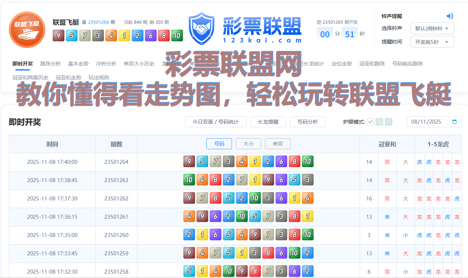Open the calendar picker icon beside the date
This screenshot has width=468, height=278.
[454, 122]
